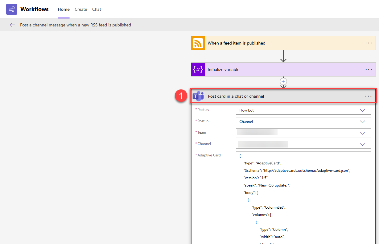This screenshot has height=244, width=379.
Task: Open ellipsis menu for Post card step
Action: [x=368, y=96]
